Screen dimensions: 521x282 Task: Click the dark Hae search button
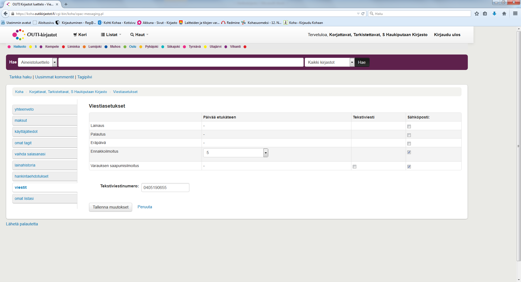362,62
